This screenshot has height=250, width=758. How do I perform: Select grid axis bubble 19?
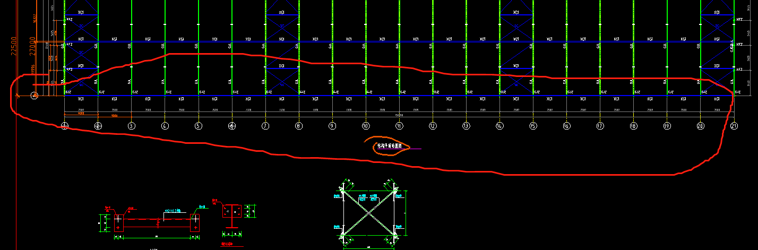coord(667,126)
